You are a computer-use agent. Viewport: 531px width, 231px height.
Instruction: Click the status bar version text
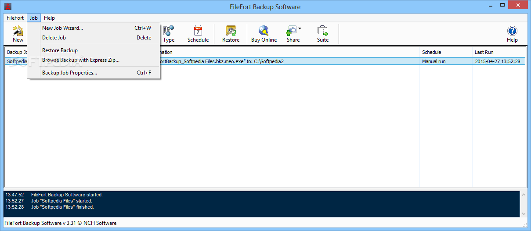tap(61, 223)
